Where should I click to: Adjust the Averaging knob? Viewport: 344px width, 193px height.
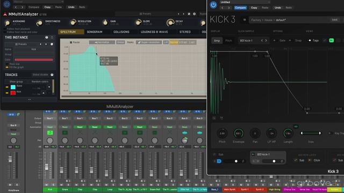[8, 23]
